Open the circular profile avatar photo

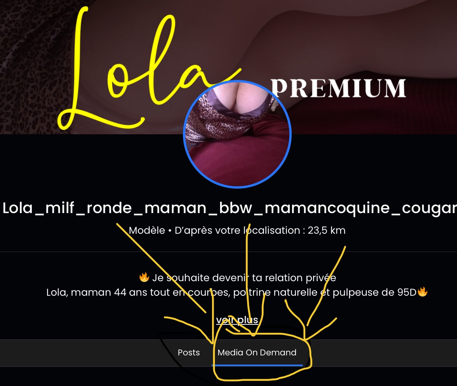(237, 134)
